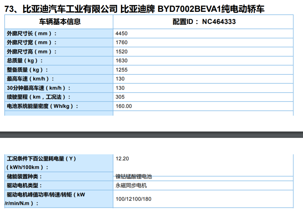This screenshot has width=303, height=213.
Task: Click the curb weight value '1255'
Action: pyautogui.click(x=122, y=70)
